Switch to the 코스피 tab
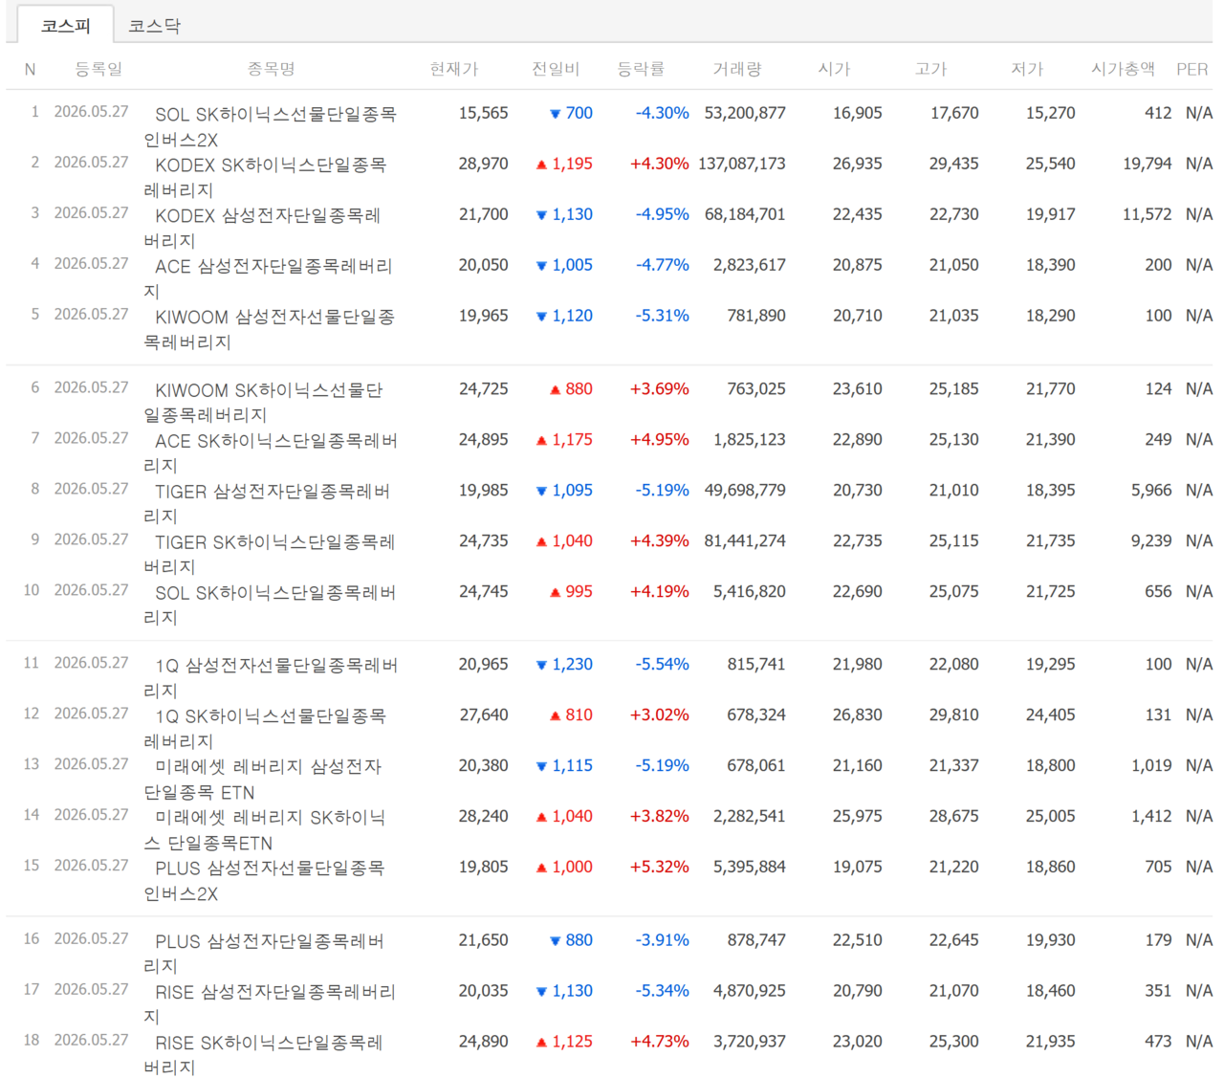This screenshot has width=1224, height=1078. point(65,26)
